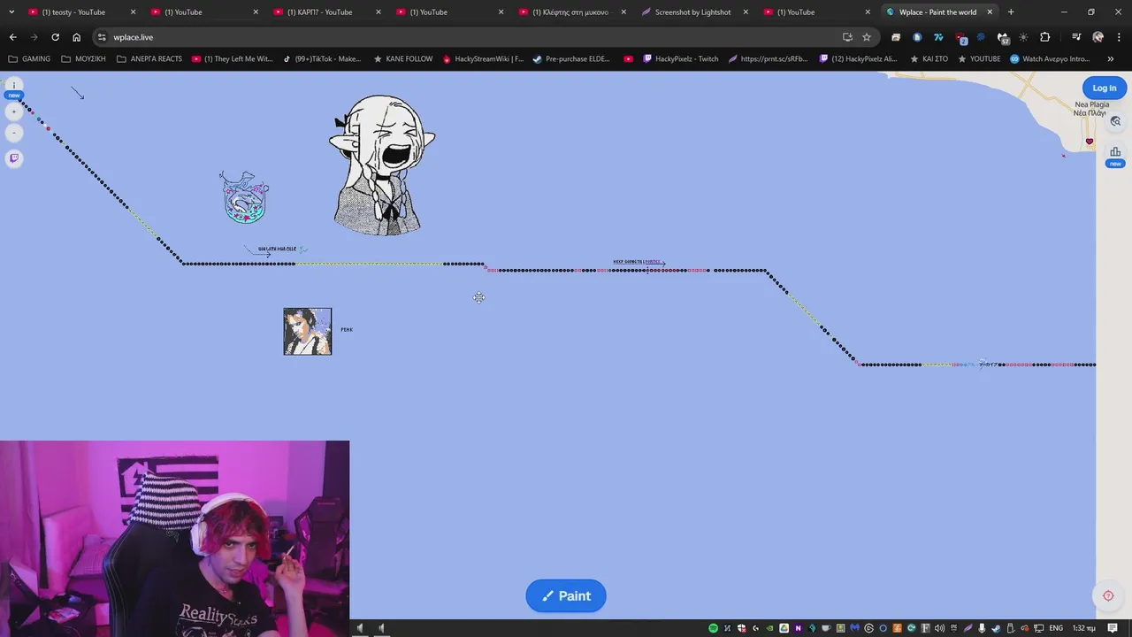The width and height of the screenshot is (1132, 637).
Task: Open the Google Drive tray icon
Action: tap(784, 628)
